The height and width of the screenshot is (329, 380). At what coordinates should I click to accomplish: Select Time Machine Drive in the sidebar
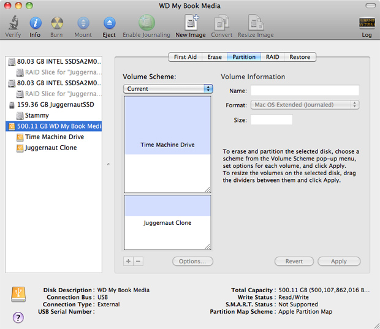[x=53, y=137]
